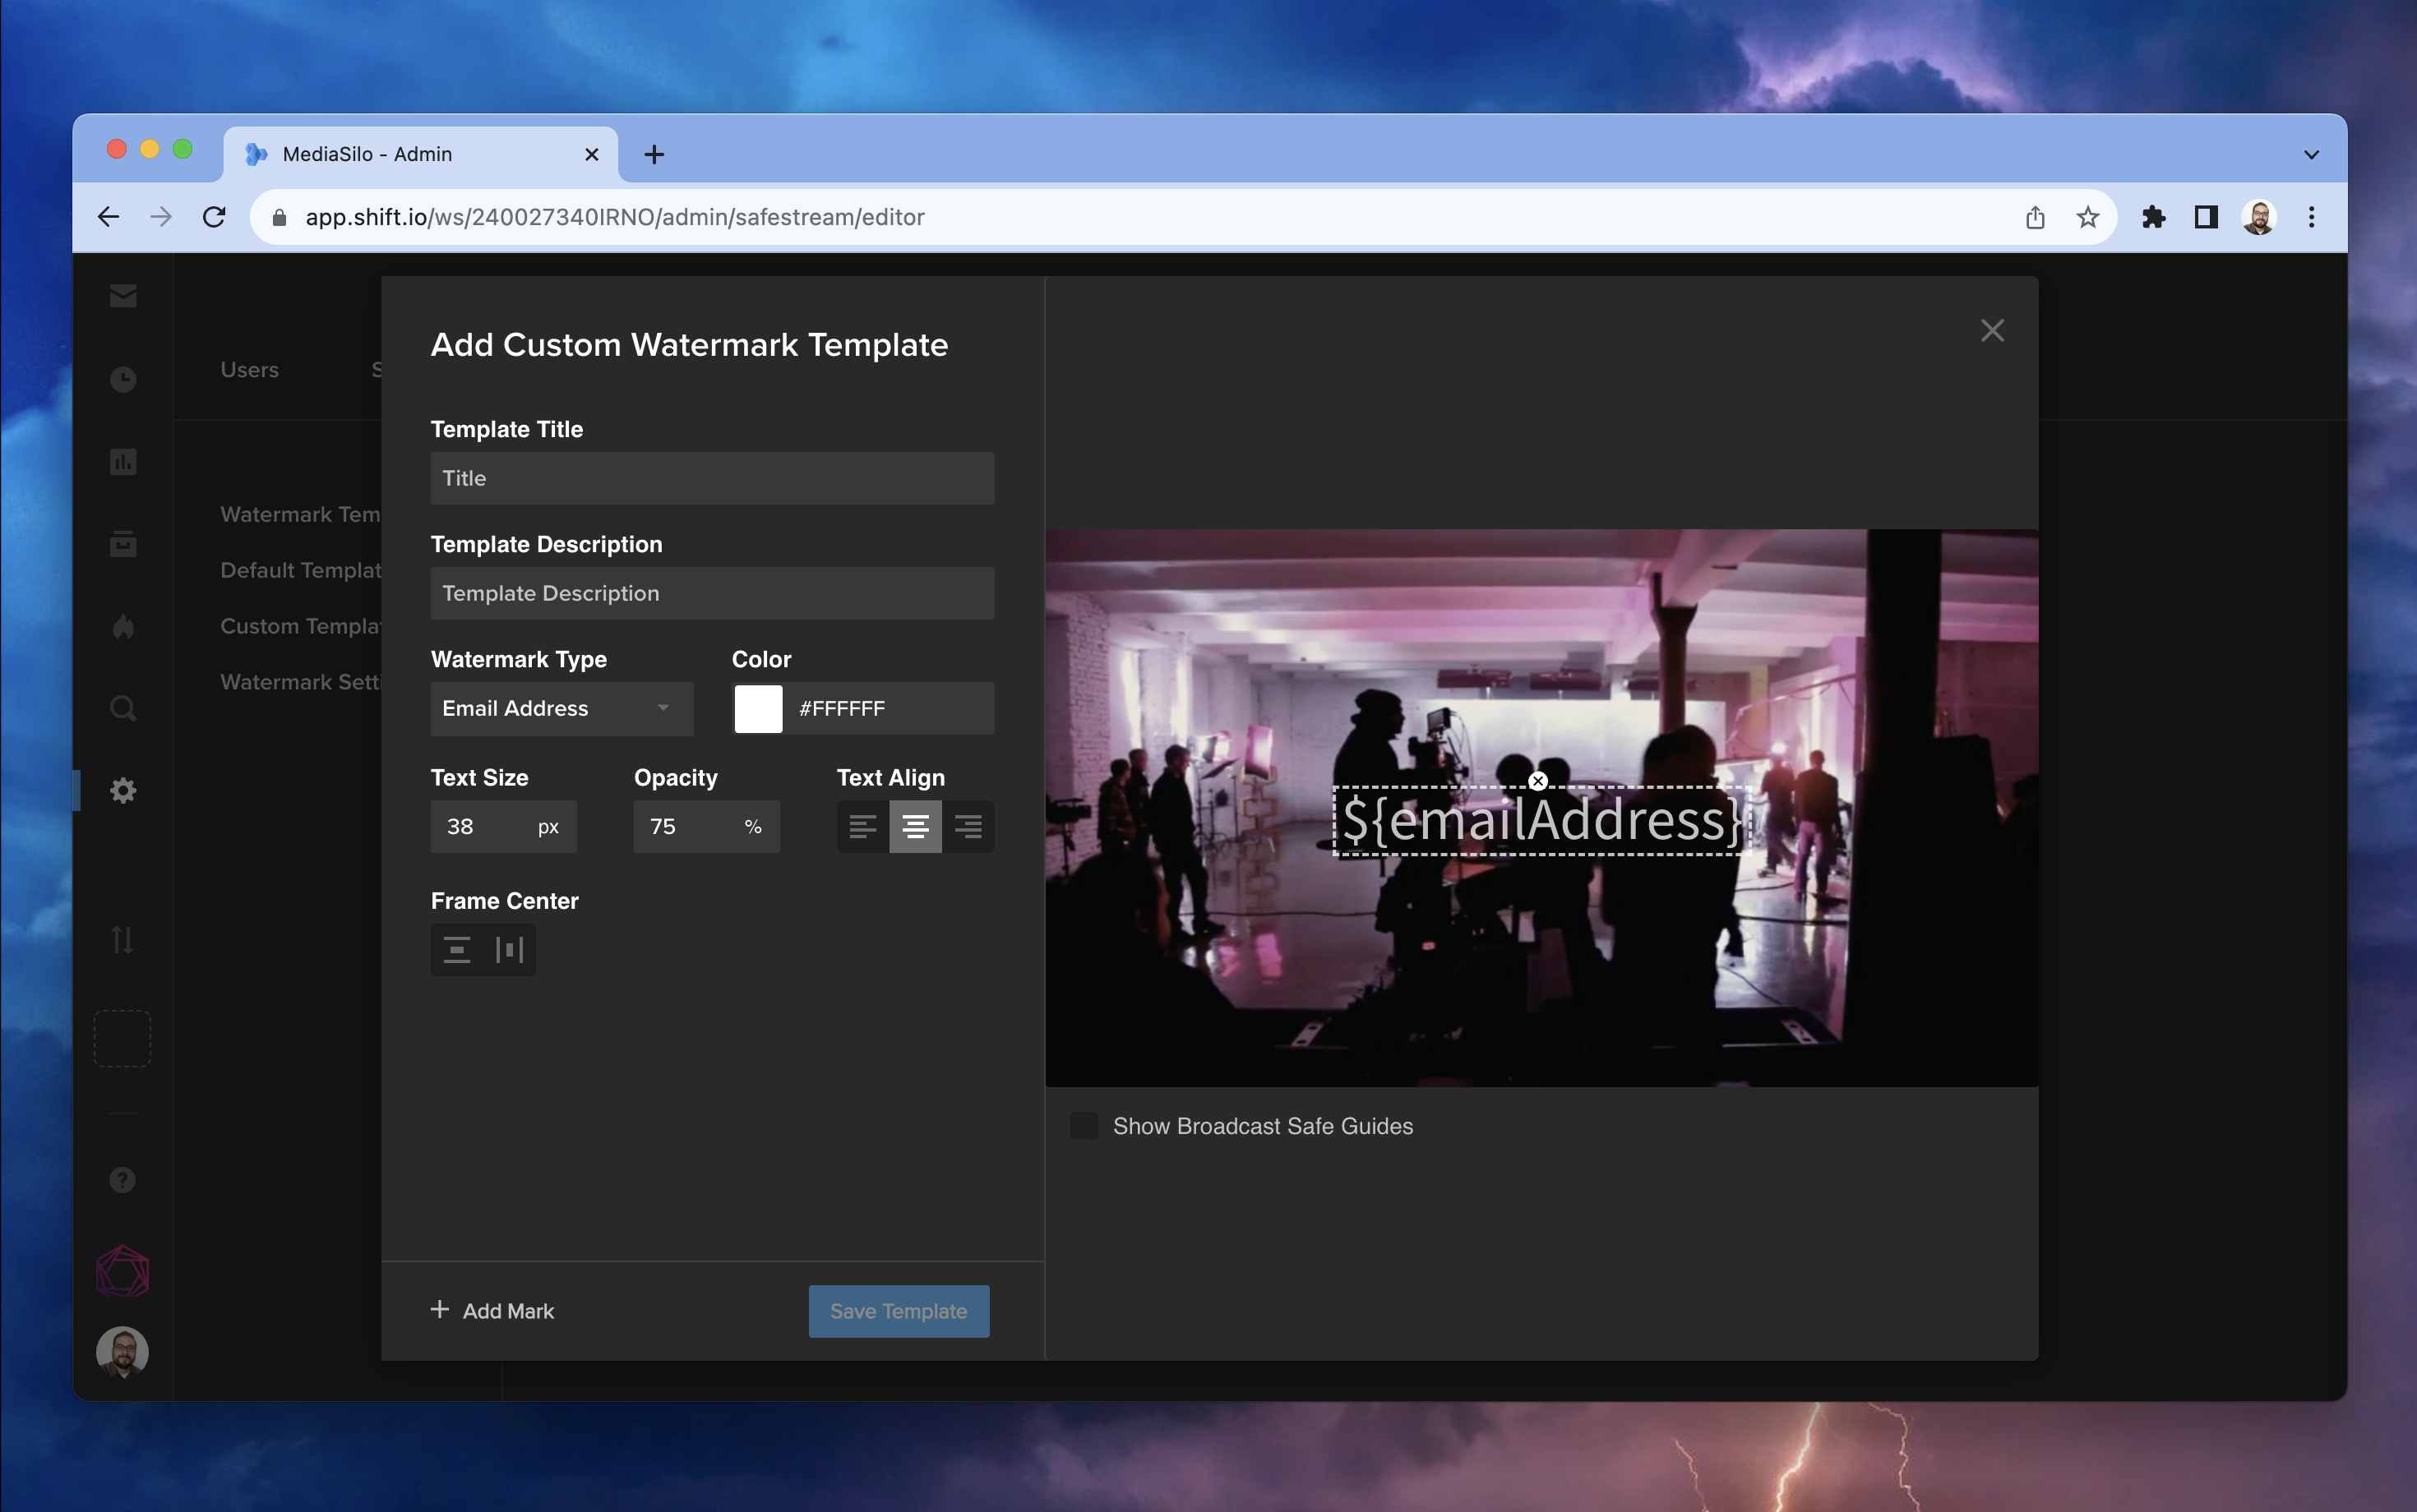
Task: Click Save Template button
Action: [x=899, y=1311]
